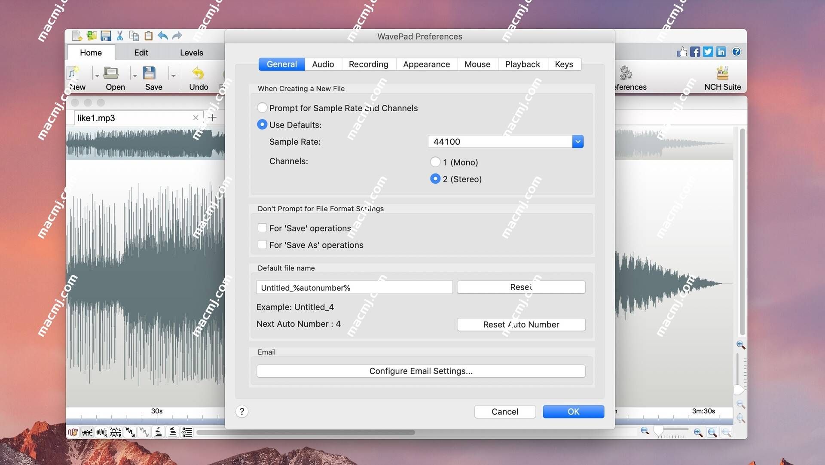Open the Edit ribbon tab
This screenshot has height=465, width=825.
(x=141, y=52)
